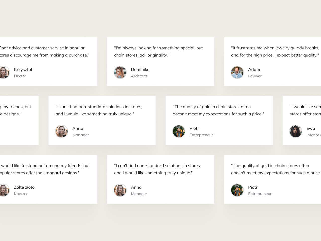Click Ewa's avatar photo
This screenshot has width=321, height=241.
tap(296, 131)
